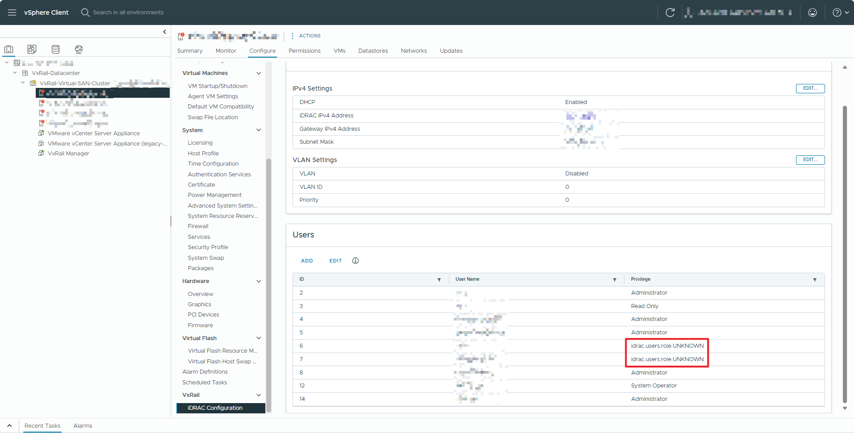The height and width of the screenshot is (433, 854).
Task: Switch to Networking inventory view icon
Action: click(x=79, y=49)
